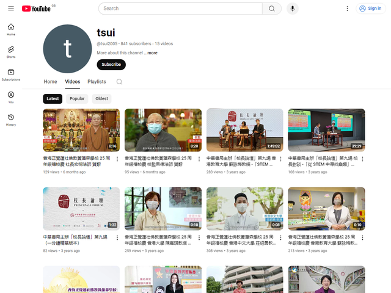Select the Oldest filter chip
The width and height of the screenshot is (391, 293).
(x=101, y=98)
